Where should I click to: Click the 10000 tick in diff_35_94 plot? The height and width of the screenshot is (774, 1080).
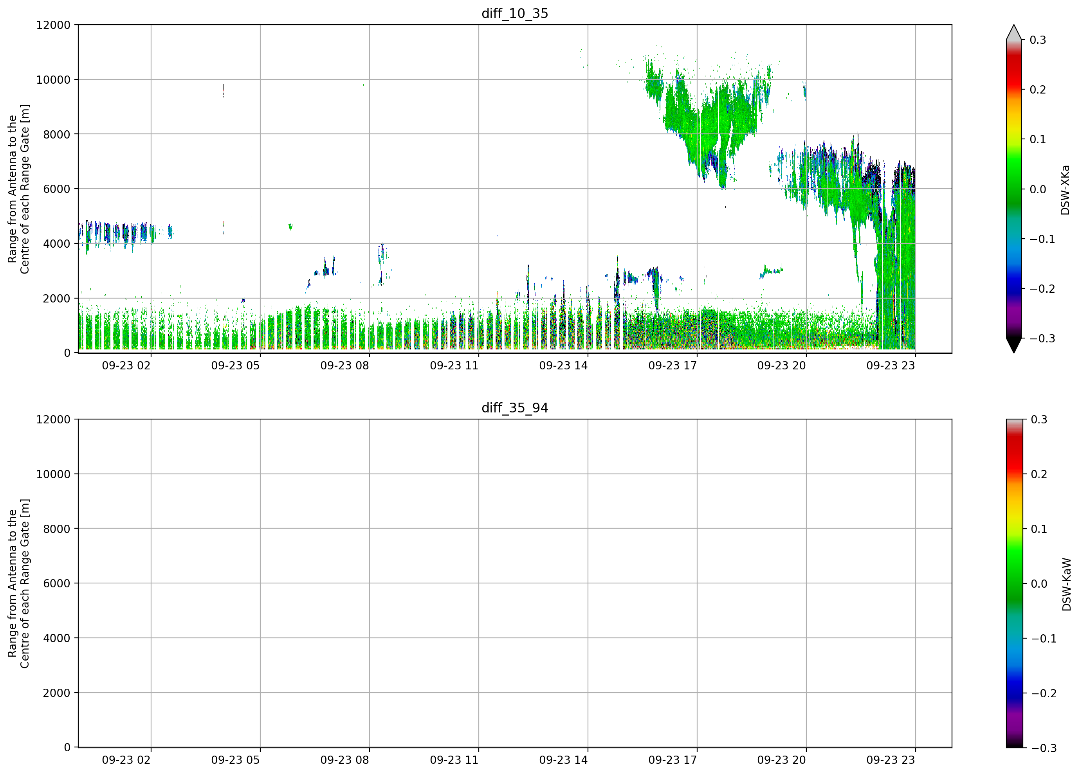tap(53, 474)
